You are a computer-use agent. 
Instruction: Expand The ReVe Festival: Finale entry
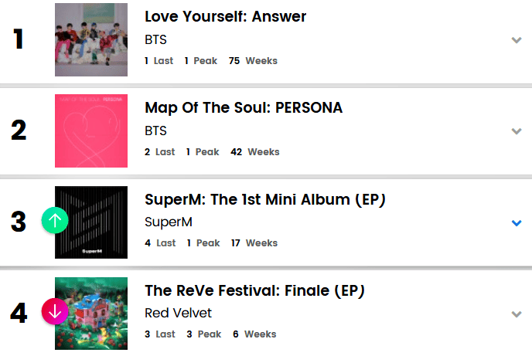(x=517, y=314)
